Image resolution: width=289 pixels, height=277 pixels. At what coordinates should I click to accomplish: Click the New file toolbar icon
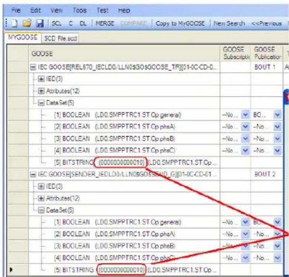click(15, 24)
